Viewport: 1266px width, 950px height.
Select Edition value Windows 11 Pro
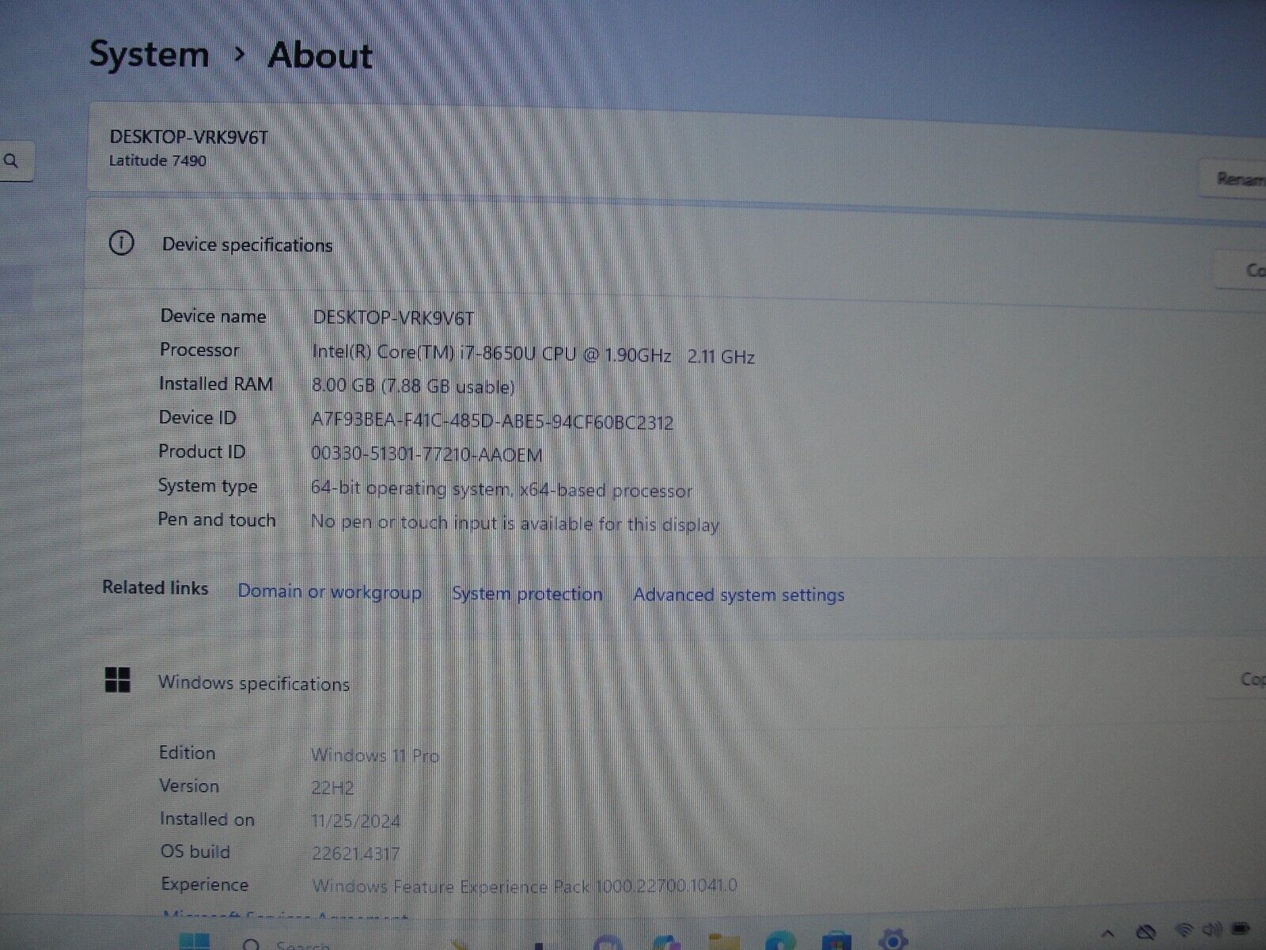point(375,755)
